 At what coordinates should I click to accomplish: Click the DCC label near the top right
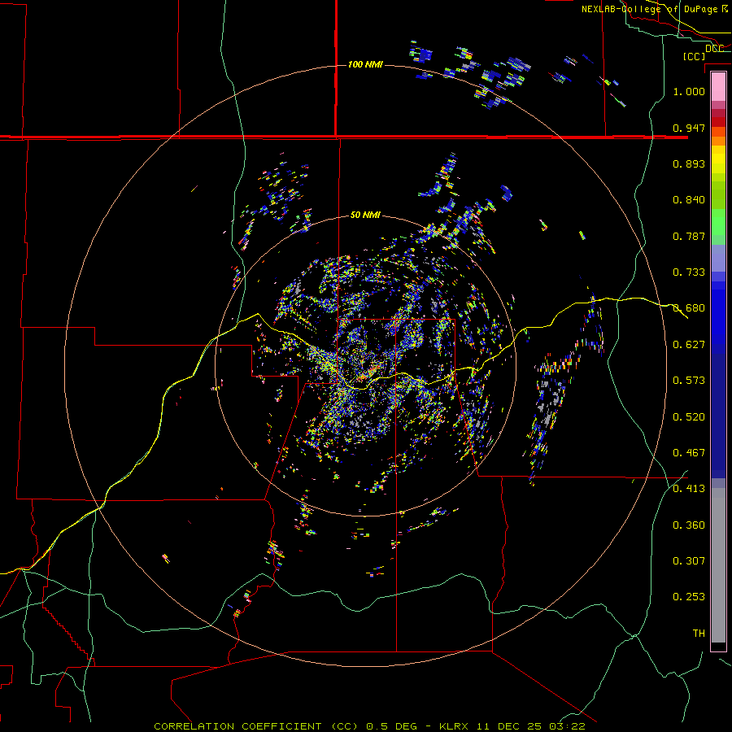click(714, 49)
